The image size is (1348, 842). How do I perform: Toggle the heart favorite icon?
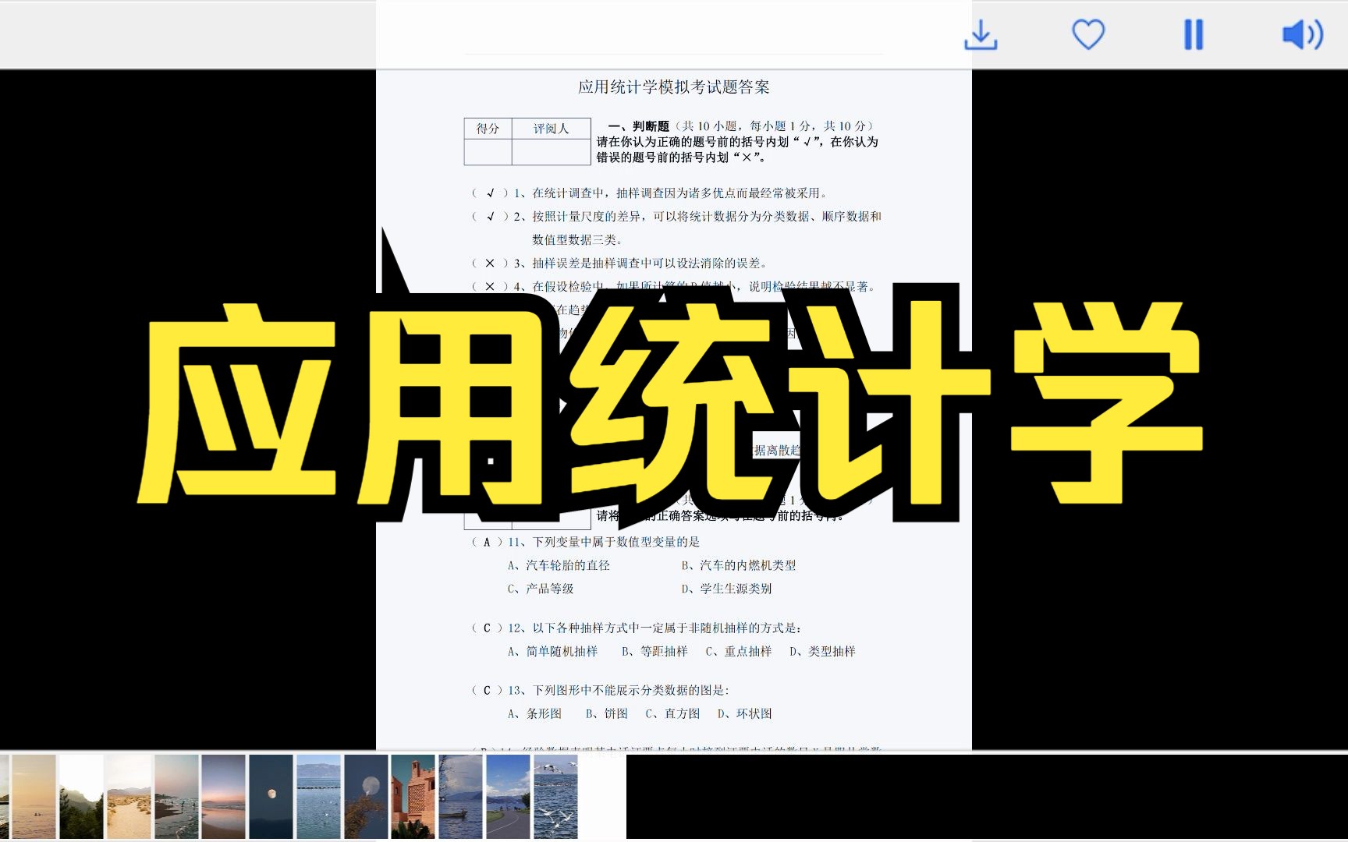[x=1089, y=34]
